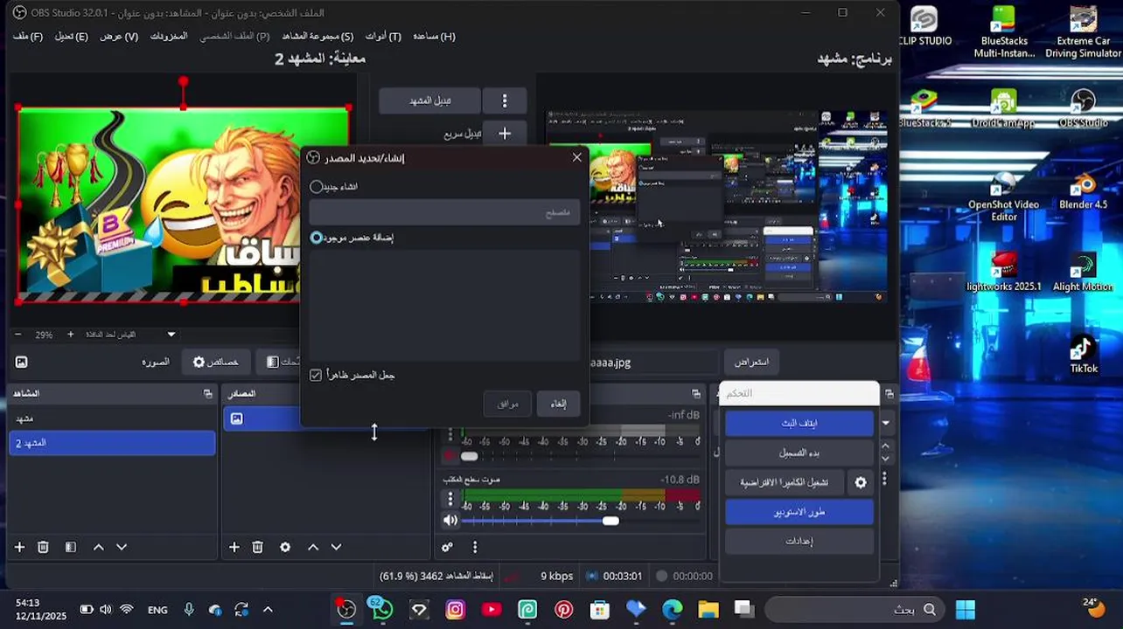Image resolution: width=1123 pixels, height=629 pixels.
Task: Click the Windows Start button in taskbar
Action: (x=966, y=610)
